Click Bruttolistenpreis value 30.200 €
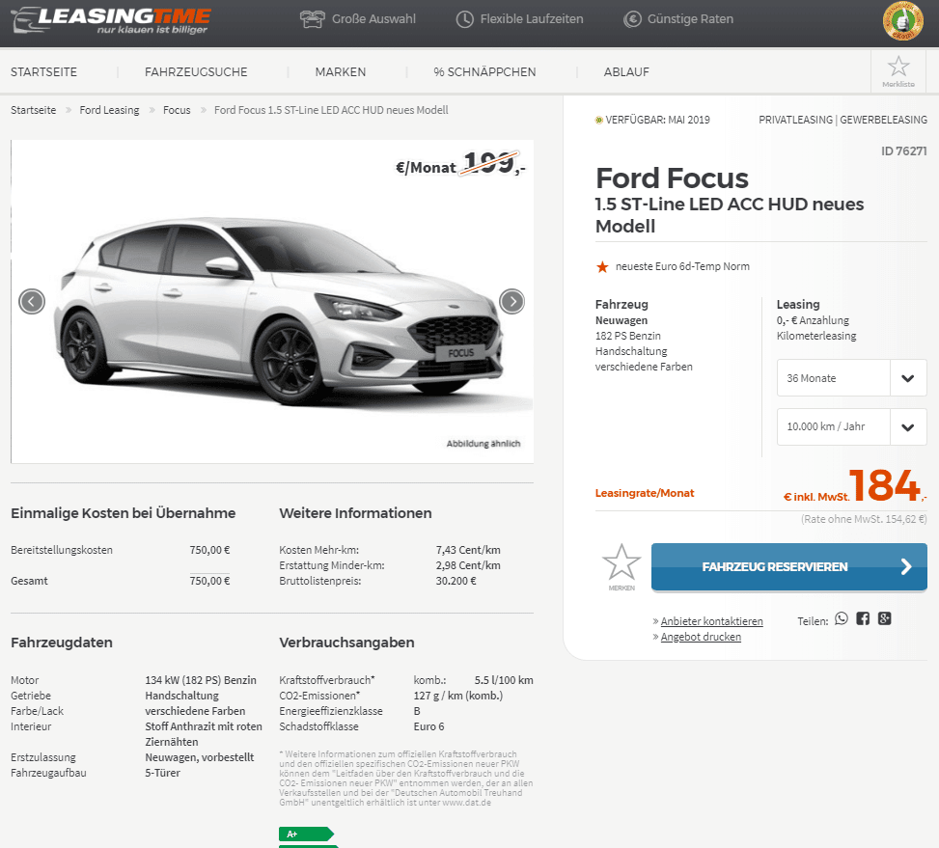 tap(456, 581)
